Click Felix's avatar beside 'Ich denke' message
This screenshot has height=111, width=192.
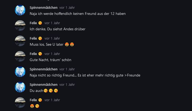point(20,26)
